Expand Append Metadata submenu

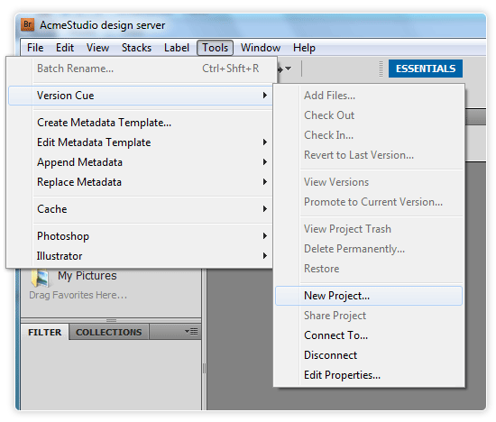click(x=140, y=162)
